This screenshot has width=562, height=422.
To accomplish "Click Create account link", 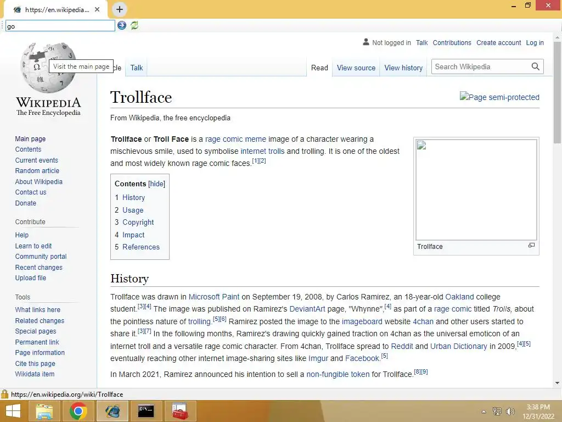I will (x=498, y=43).
